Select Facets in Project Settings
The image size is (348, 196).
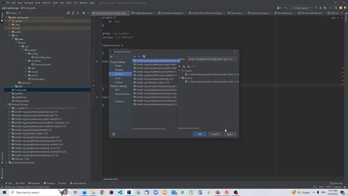118,78
